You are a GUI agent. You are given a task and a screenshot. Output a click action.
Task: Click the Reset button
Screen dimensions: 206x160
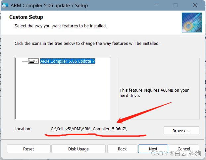click(28, 149)
